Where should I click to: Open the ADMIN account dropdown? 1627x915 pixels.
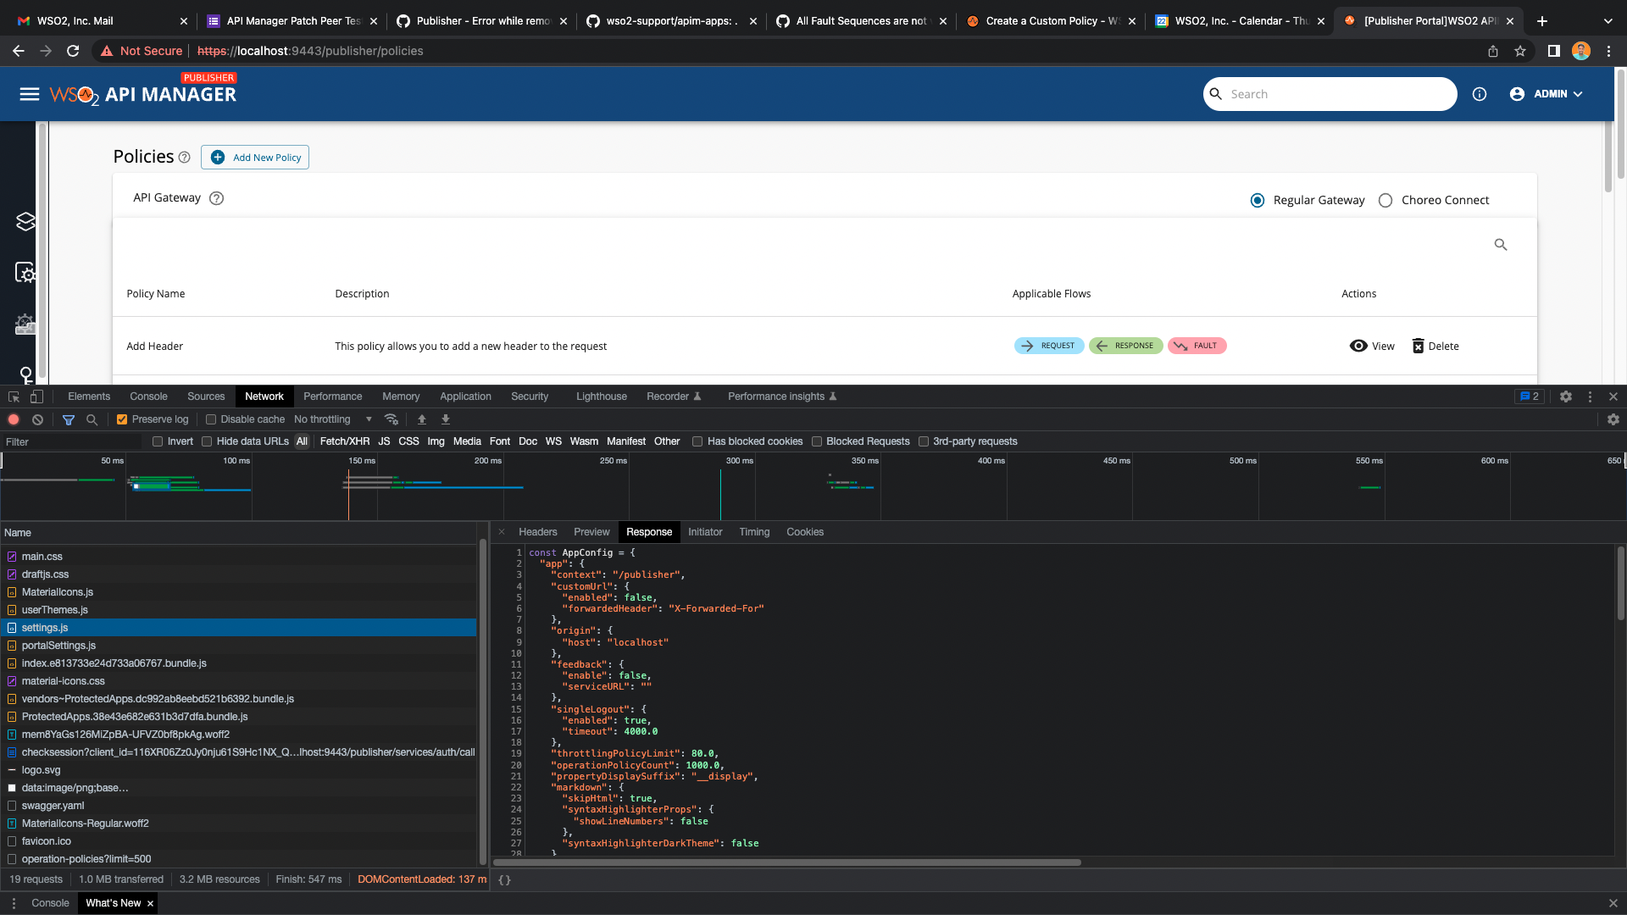pyautogui.click(x=1546, y=94)
